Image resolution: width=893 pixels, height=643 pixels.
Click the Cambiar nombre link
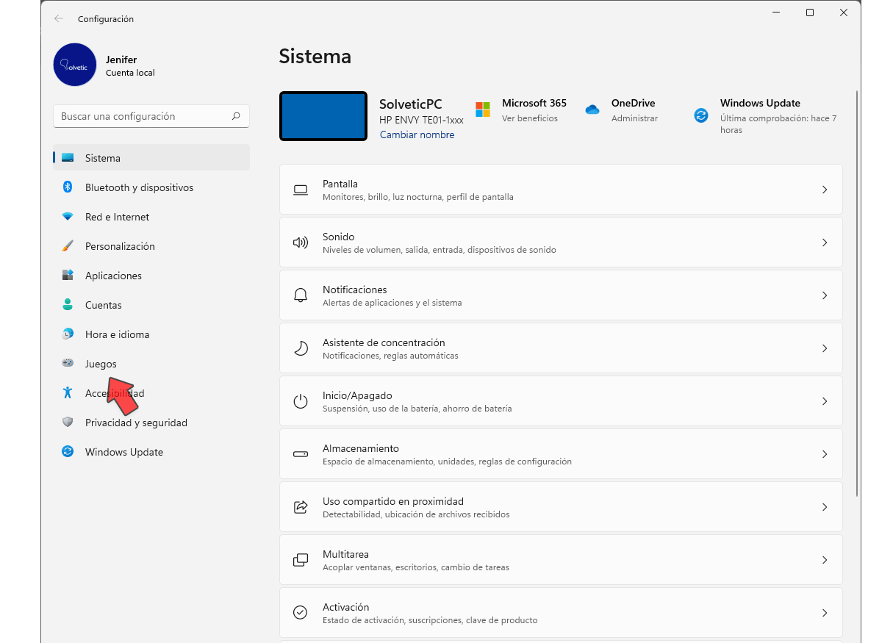417,135
